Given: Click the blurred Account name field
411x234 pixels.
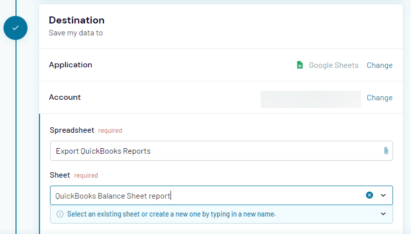Looking at the screenshot, I should click(x=310, y=99).
